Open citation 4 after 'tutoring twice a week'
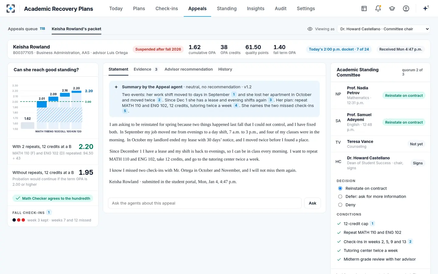 pyautogui.click(x=236, y=105)
